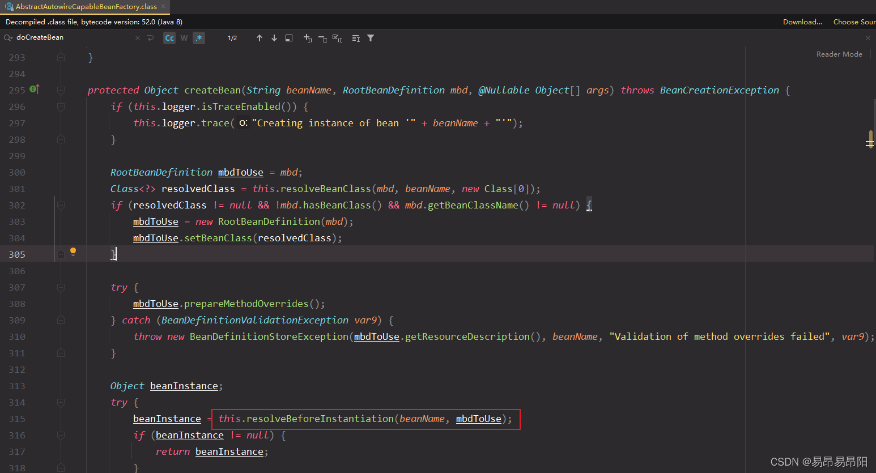Viewport: 876px width, 473px height.
Task: Collapse the try block at line 307
Action: (61, 287)
